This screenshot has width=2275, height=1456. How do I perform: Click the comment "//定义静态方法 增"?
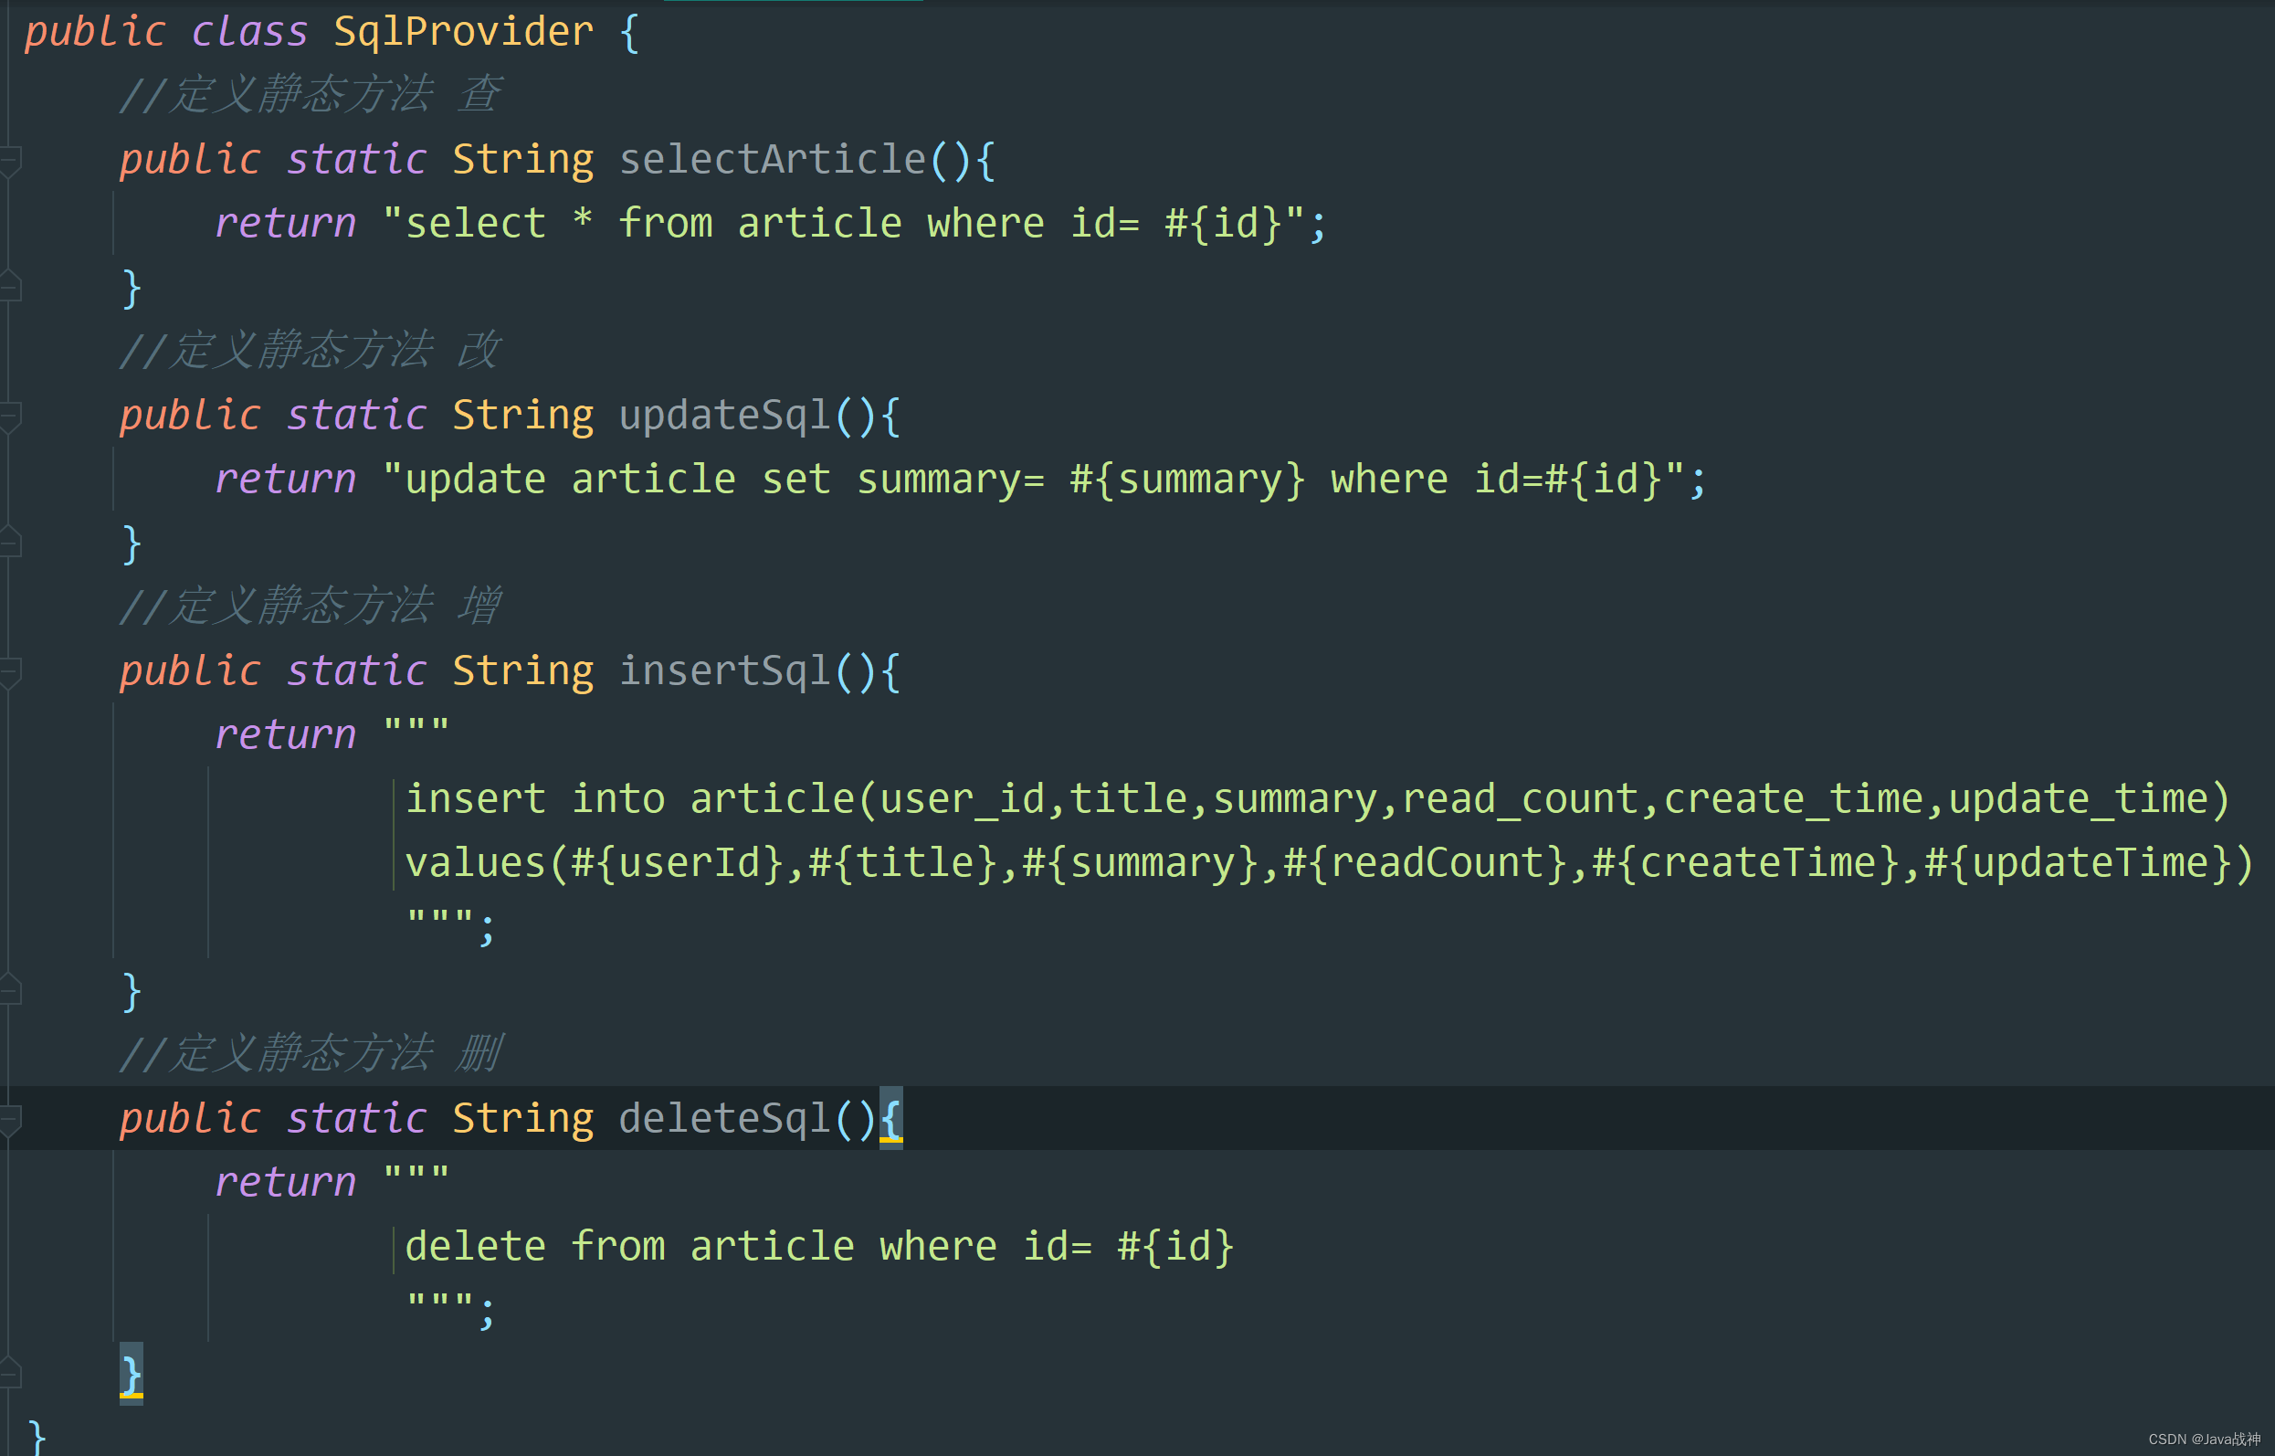[x=310, y=606]
